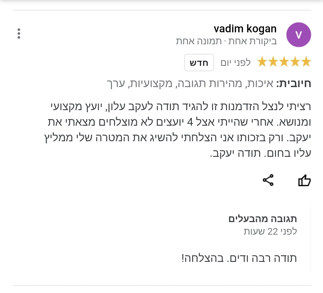This screenshot has width=323, height=293.
Task: Click the leftmost gold star
Action: tap(262, 62)
